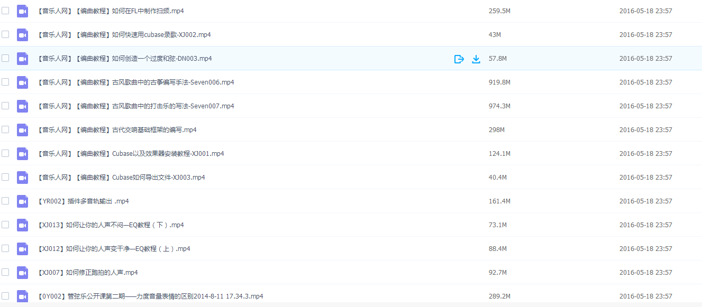Screen dimensions: 702x307
Task: Click the video icon for 古筝编写手法-Seven006.mp4
Action: pyautogui.click(x=22, y=82)
